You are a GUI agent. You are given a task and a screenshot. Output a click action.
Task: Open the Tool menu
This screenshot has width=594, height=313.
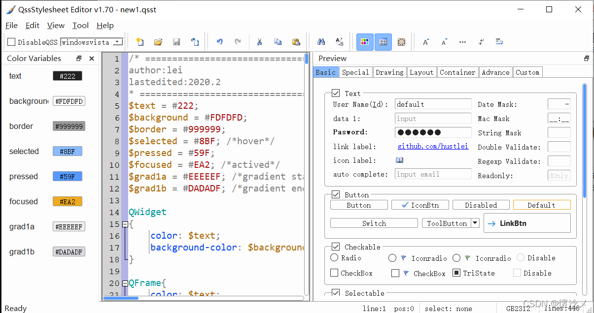click(x=80, y=25)
